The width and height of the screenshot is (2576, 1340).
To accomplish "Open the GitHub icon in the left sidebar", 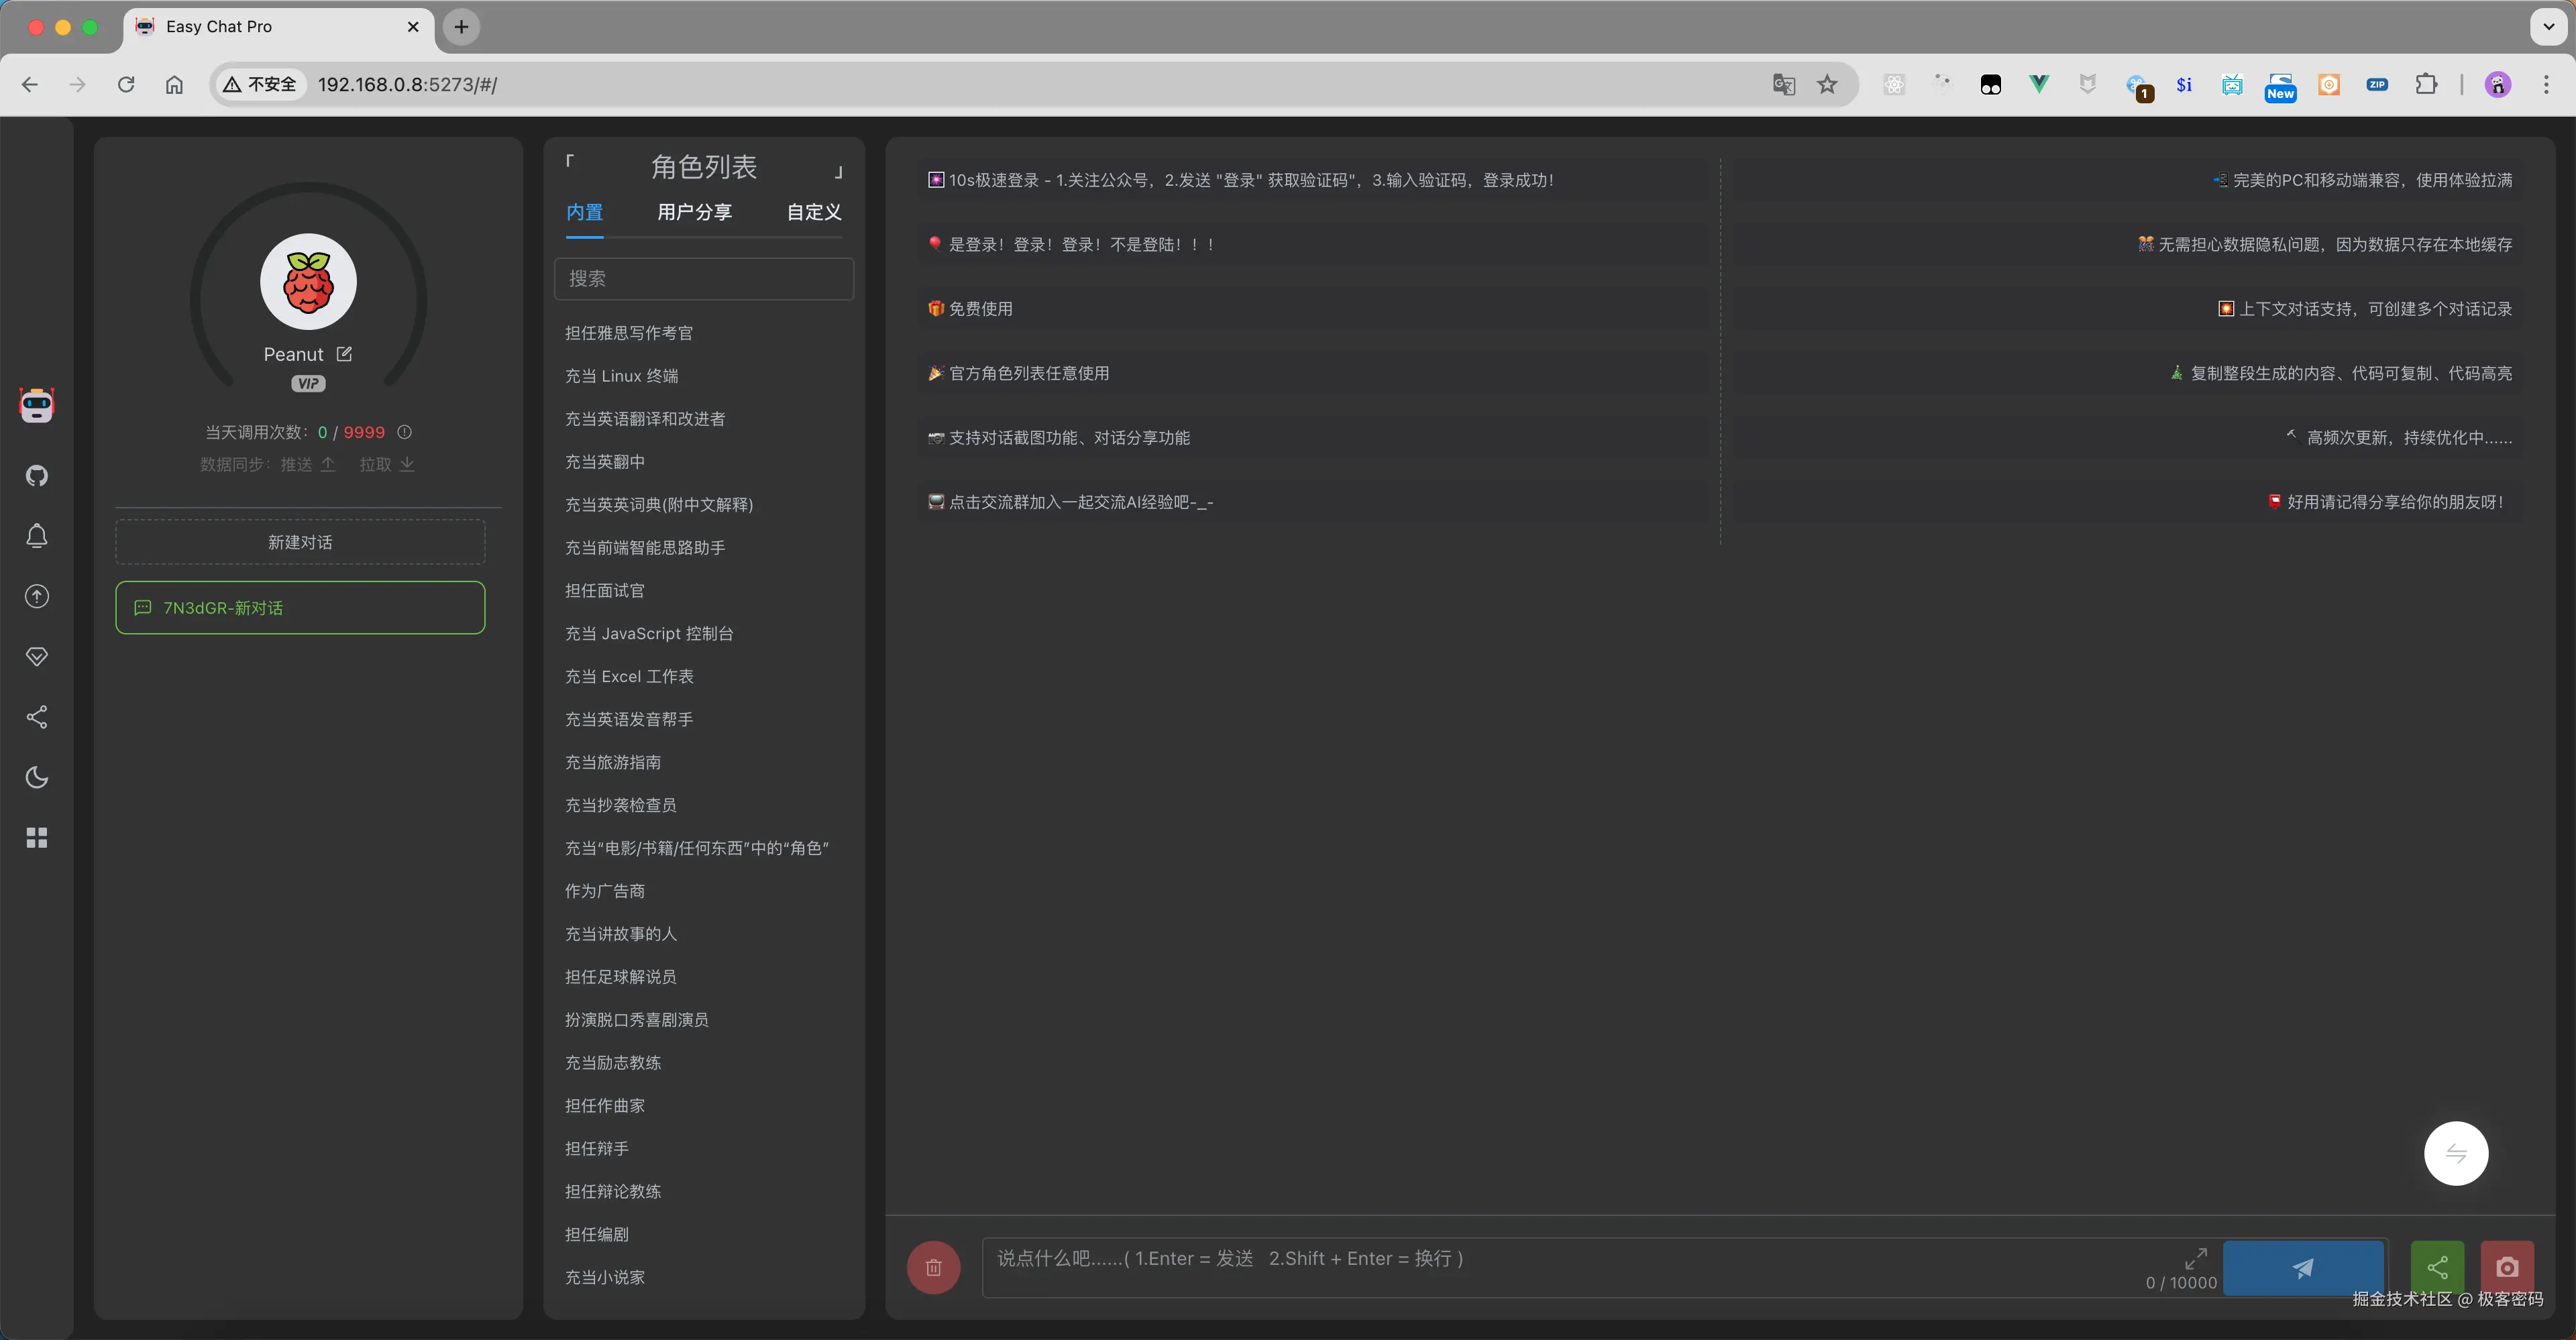I will (x=37, y=475).
